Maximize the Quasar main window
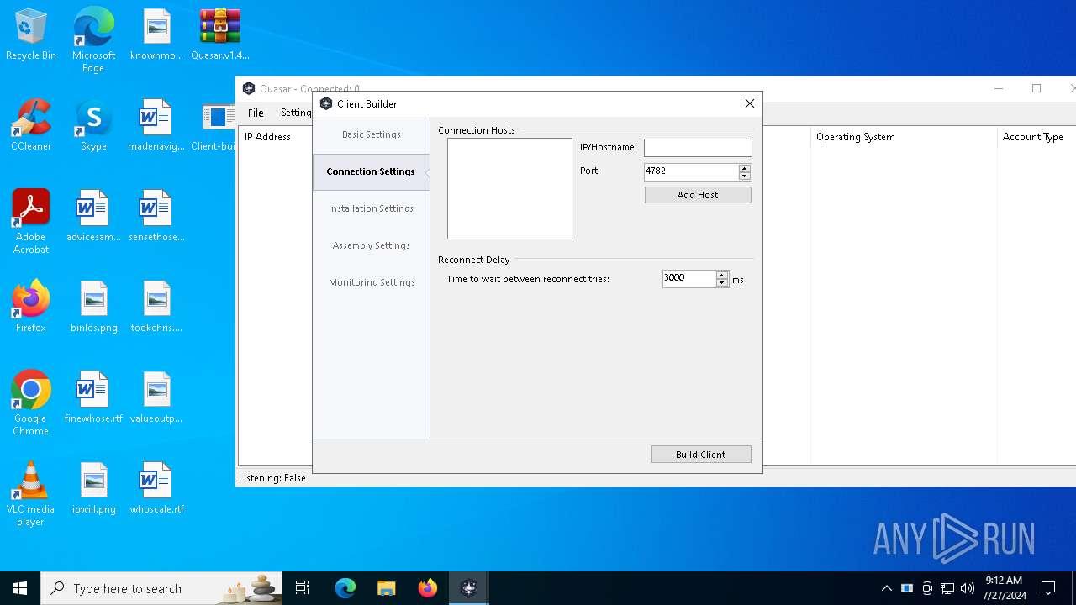The height and width of the screenshot is (605, 1076). coord(1036,88)
